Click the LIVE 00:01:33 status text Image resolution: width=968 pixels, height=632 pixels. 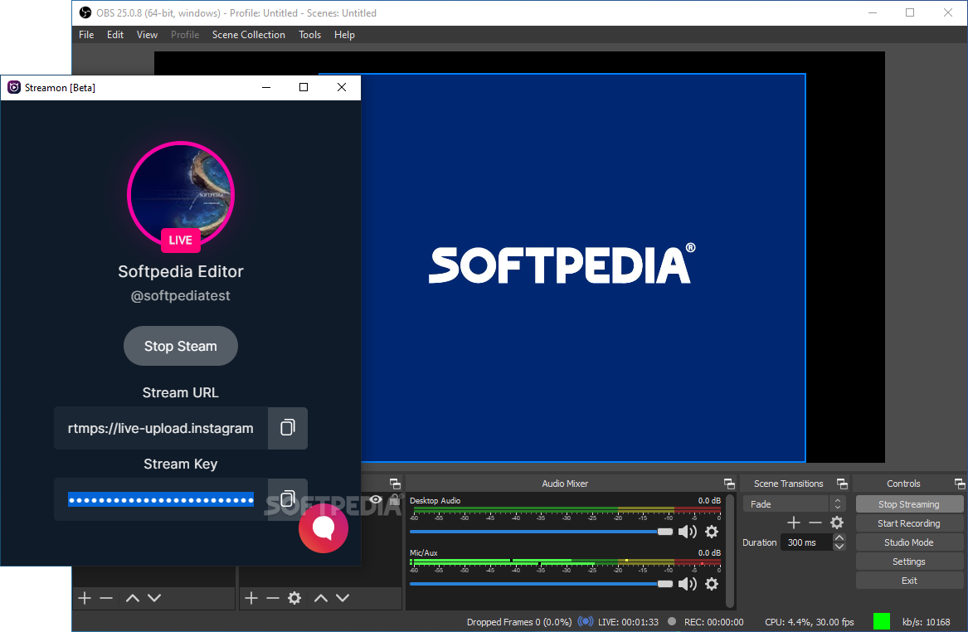(x=628, y=622)
